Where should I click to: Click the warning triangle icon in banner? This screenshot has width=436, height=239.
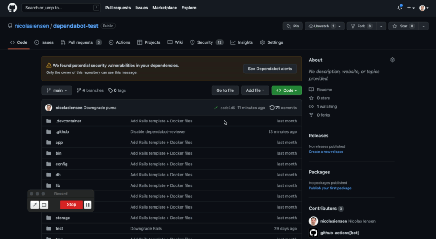coord(49,66)
